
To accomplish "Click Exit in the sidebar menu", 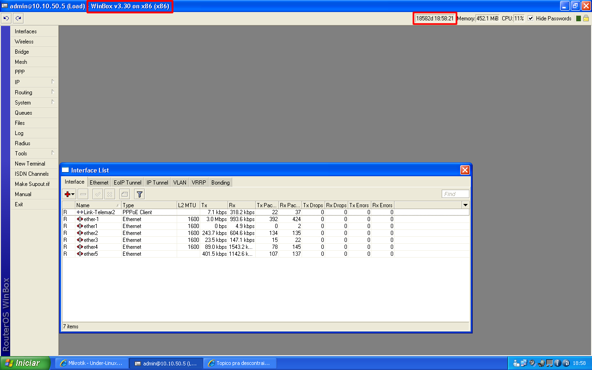I will pos(34,204).
